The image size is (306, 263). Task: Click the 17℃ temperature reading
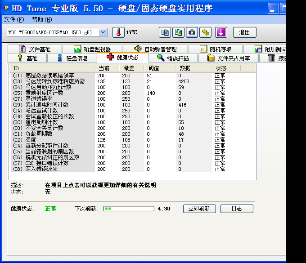[132, 32]
